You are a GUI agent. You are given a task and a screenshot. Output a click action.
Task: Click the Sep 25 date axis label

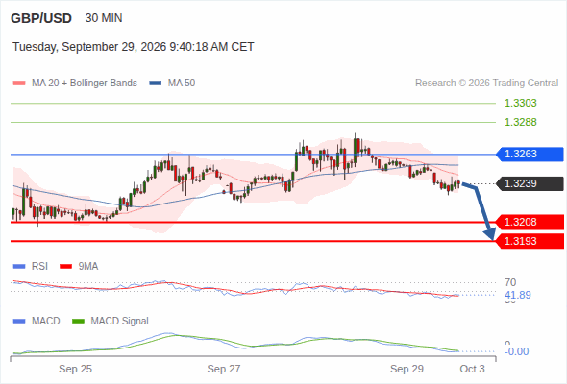[x=75, y=369]
